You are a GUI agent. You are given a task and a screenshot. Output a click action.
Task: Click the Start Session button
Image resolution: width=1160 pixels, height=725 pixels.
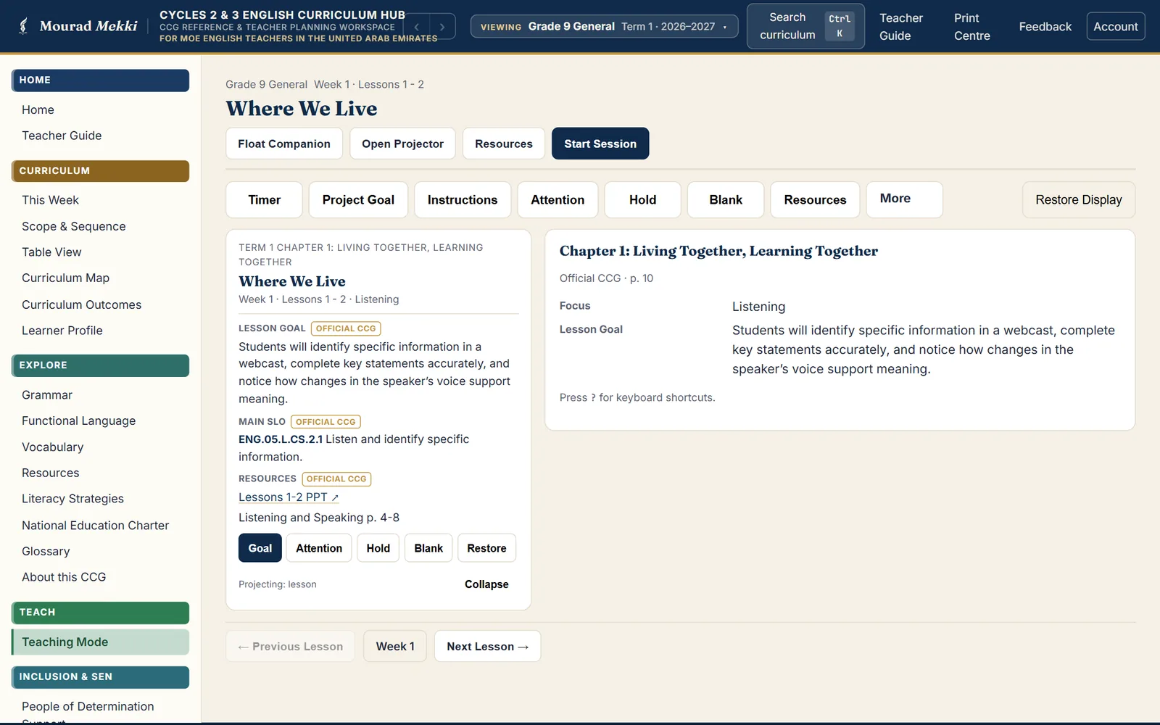pyautogui.click(x=600, y=144)
